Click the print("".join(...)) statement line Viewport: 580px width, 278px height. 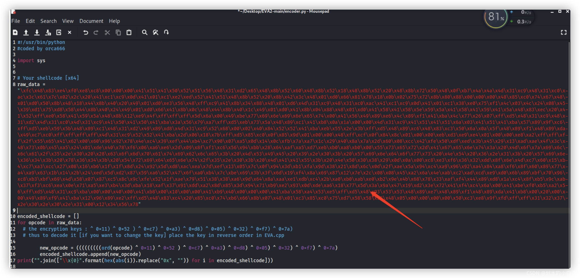click(x=145, y=260)
